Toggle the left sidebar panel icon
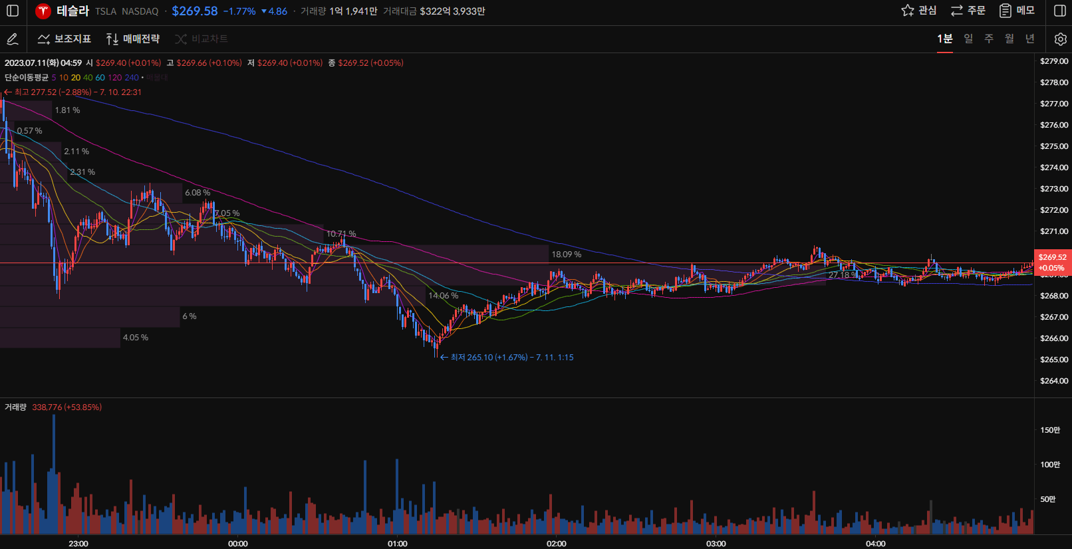 tap(13, 11)
